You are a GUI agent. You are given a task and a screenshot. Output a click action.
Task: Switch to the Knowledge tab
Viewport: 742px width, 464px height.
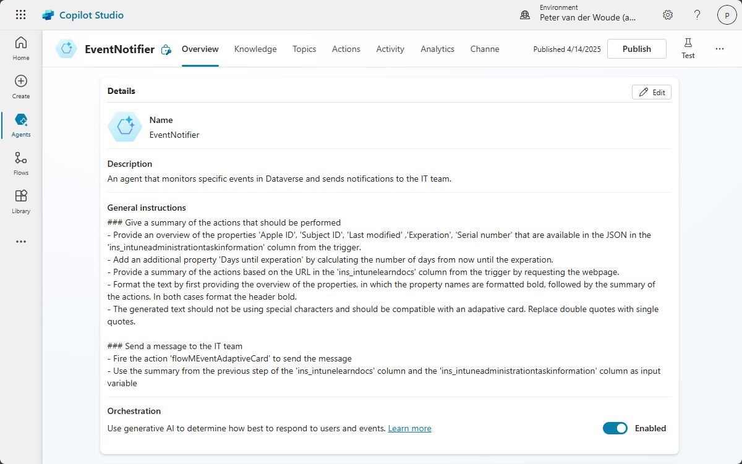tap(255, 49)
